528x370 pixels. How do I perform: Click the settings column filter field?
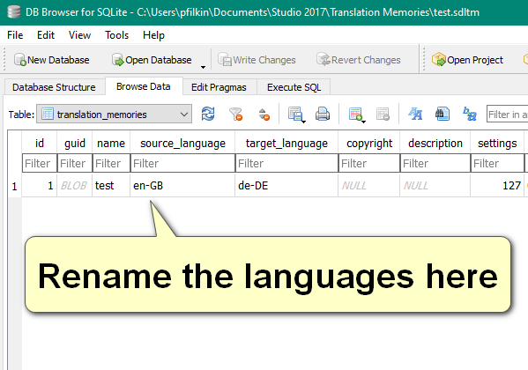[497, 163]
